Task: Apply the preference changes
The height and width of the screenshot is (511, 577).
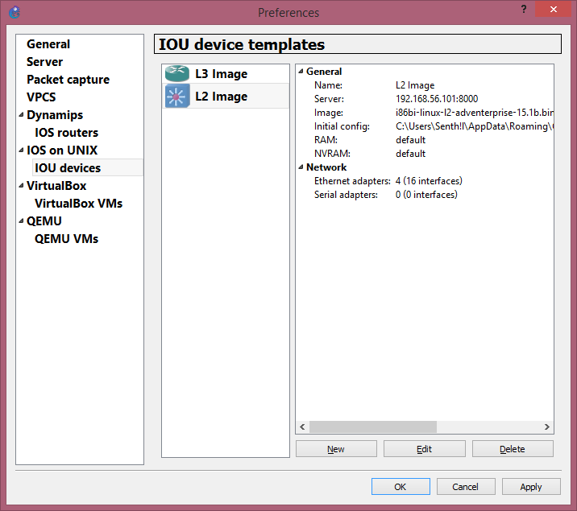Action: tap(531, 487)
